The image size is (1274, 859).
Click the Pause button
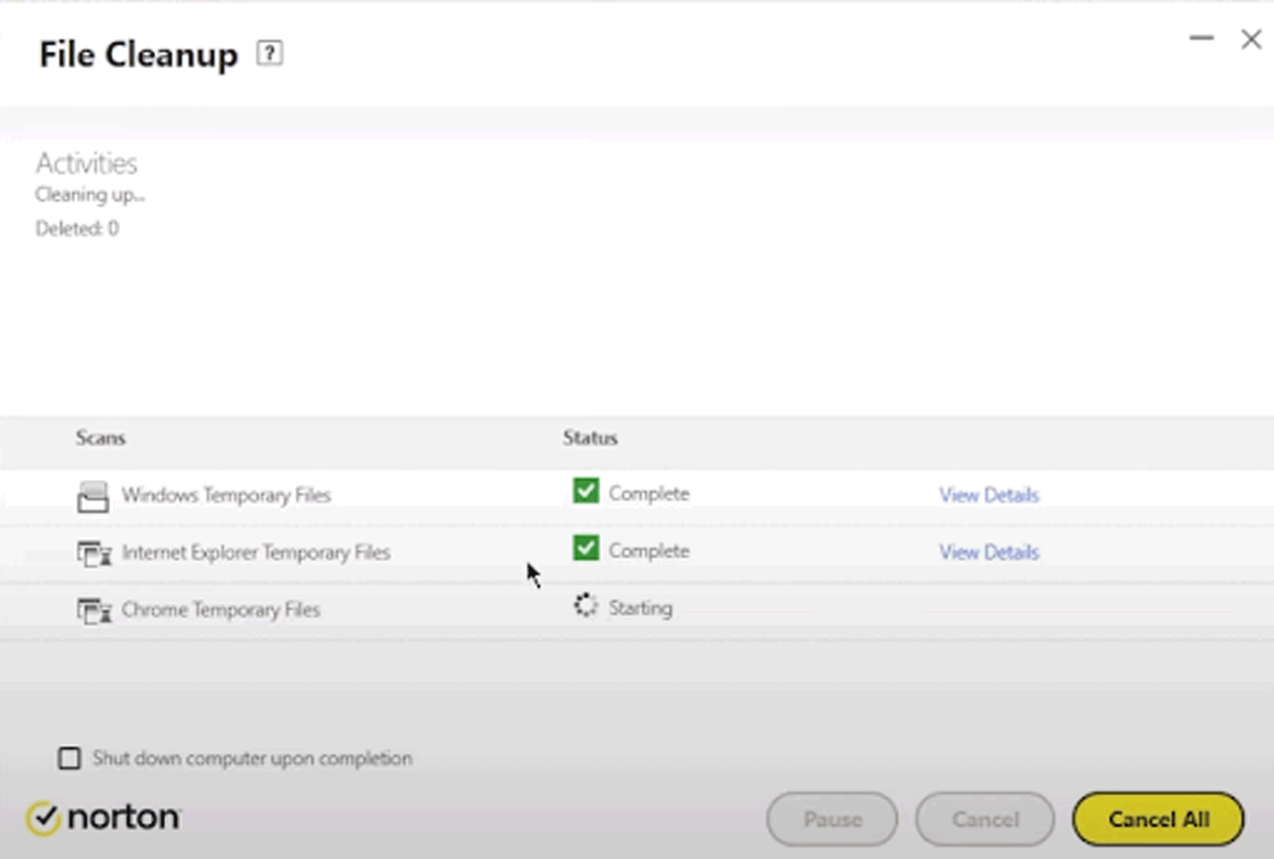click(x=832, y=819)
